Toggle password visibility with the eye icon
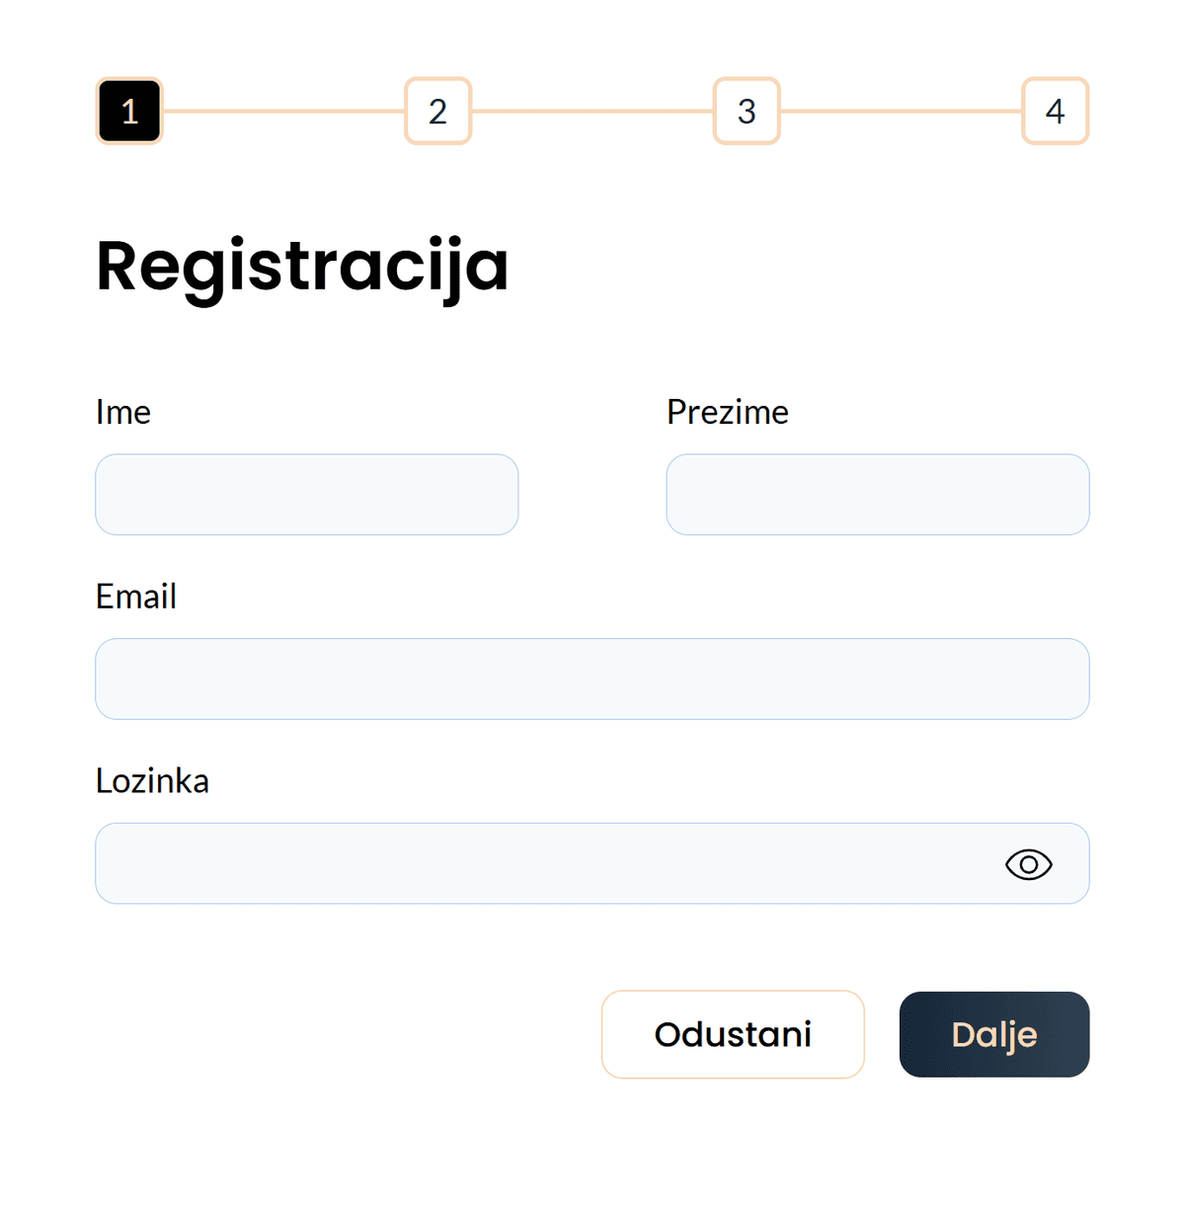 (1028, 863)
